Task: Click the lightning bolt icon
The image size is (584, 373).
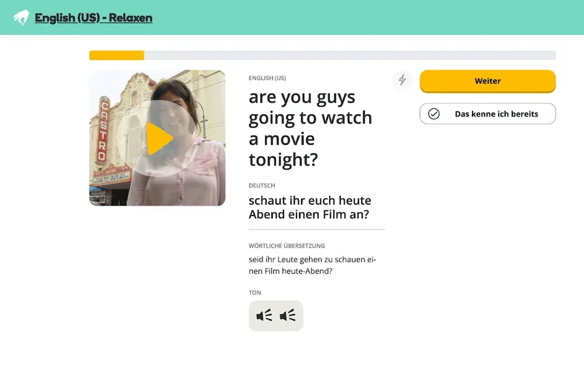Action: click(402, 80)
